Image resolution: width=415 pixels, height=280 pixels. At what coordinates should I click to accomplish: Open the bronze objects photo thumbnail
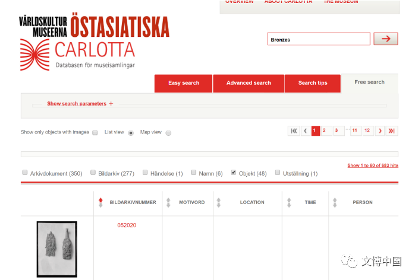tap(57, 249)
